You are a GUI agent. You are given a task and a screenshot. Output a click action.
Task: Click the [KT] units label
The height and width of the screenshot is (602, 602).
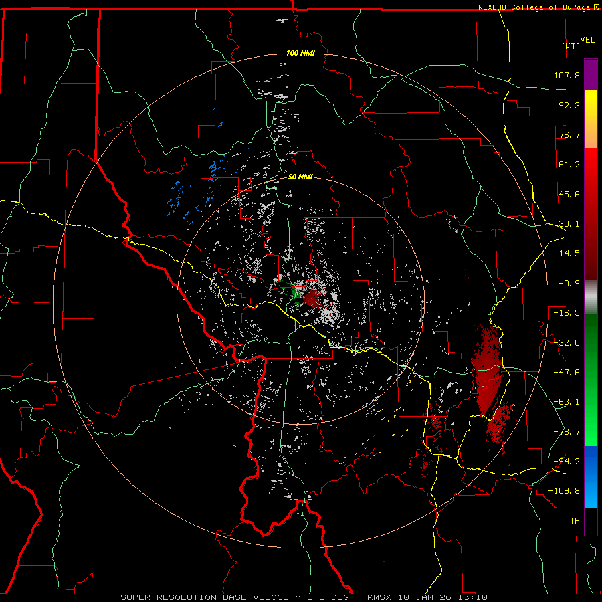571,46
